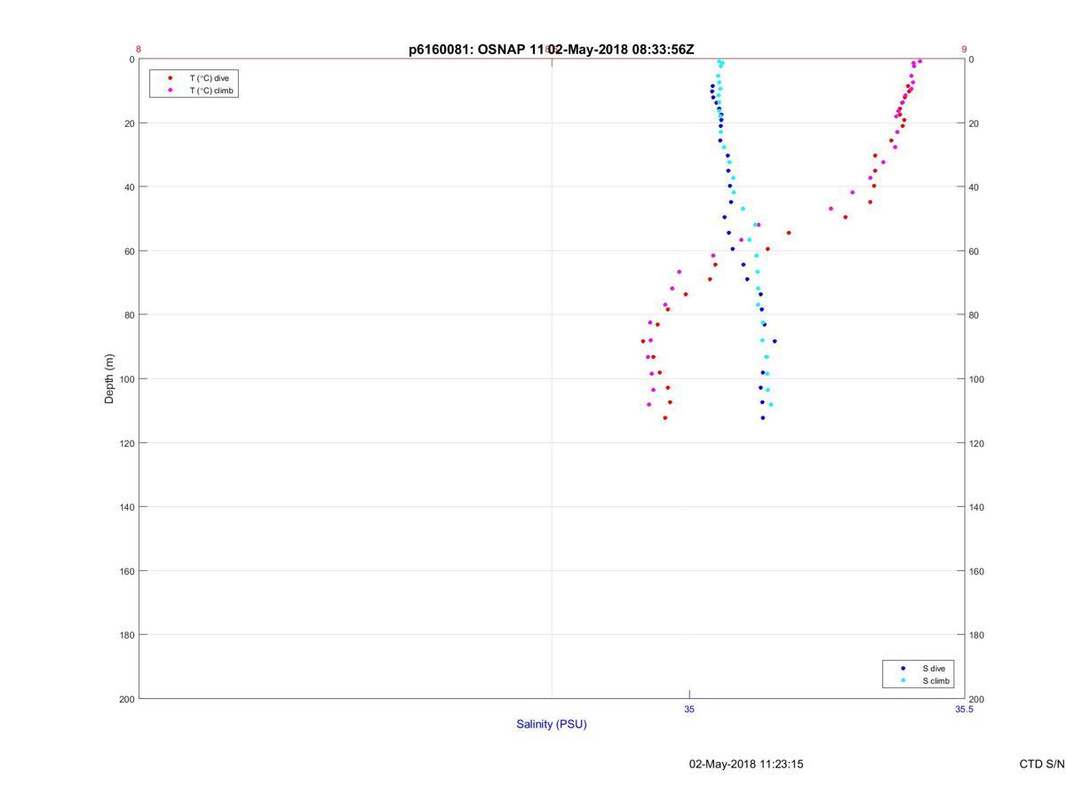The width and height of the screenshot is (1066, 786).
Task: Click the left depth tick label 140
Action: pyautogui.click(x=125, y=507)
